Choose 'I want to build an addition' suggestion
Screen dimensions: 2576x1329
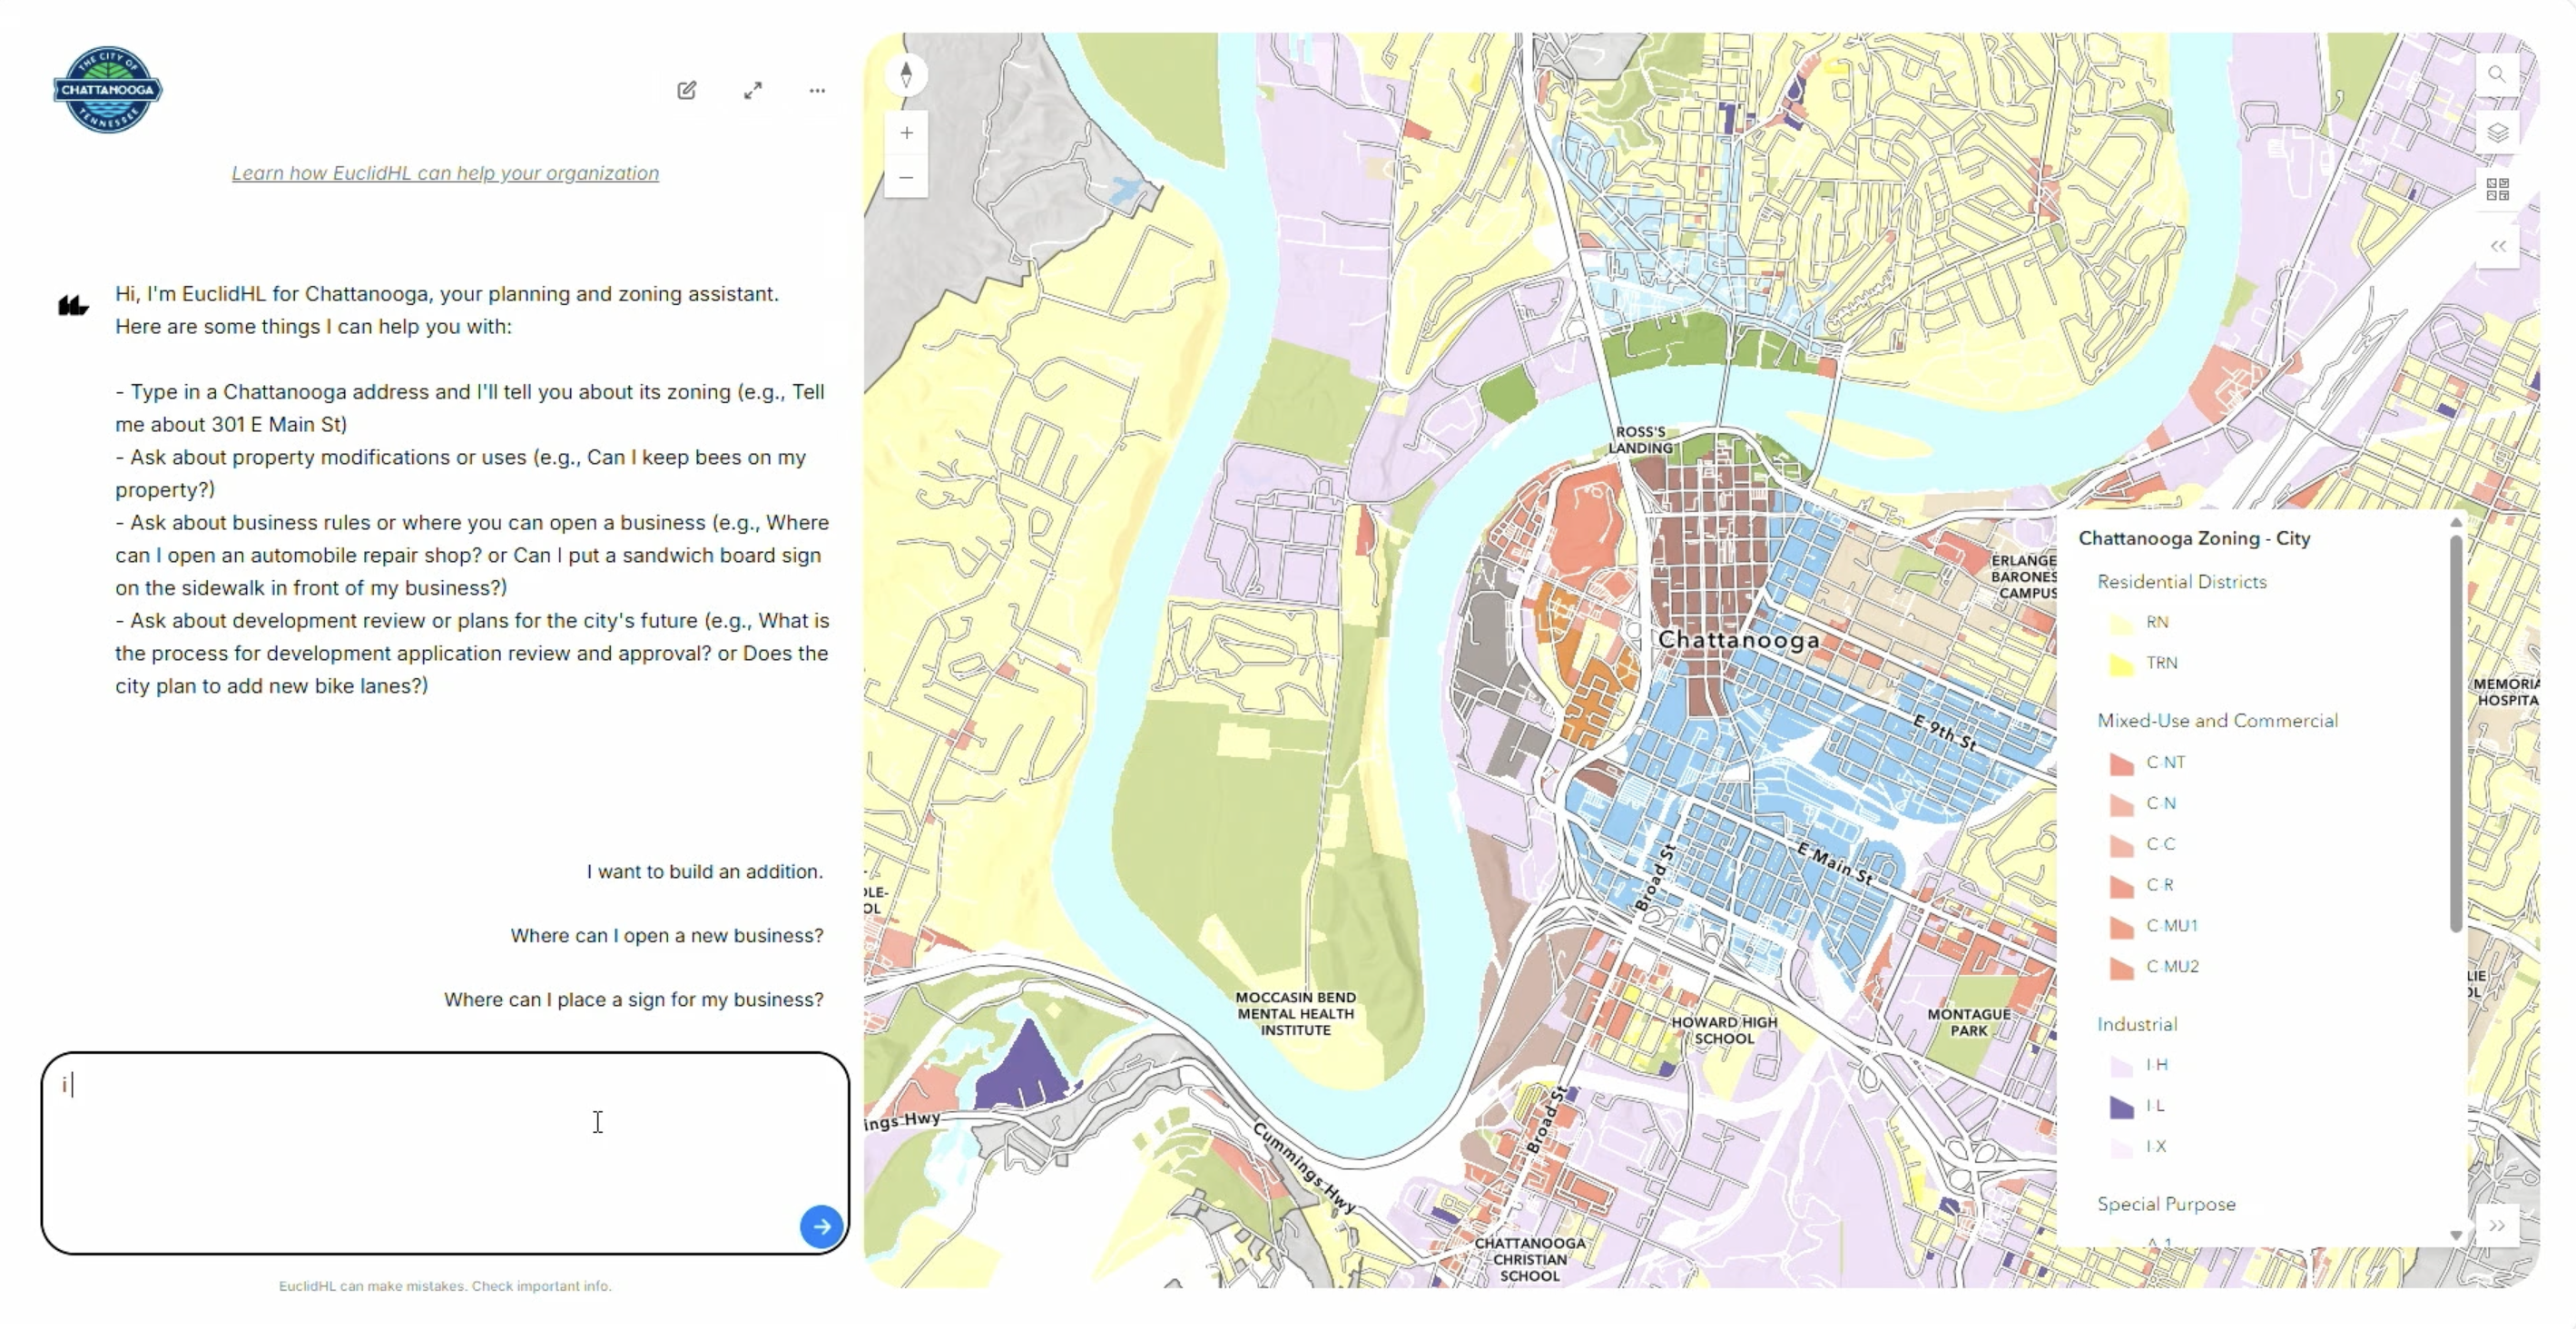(x=704, y=872)
